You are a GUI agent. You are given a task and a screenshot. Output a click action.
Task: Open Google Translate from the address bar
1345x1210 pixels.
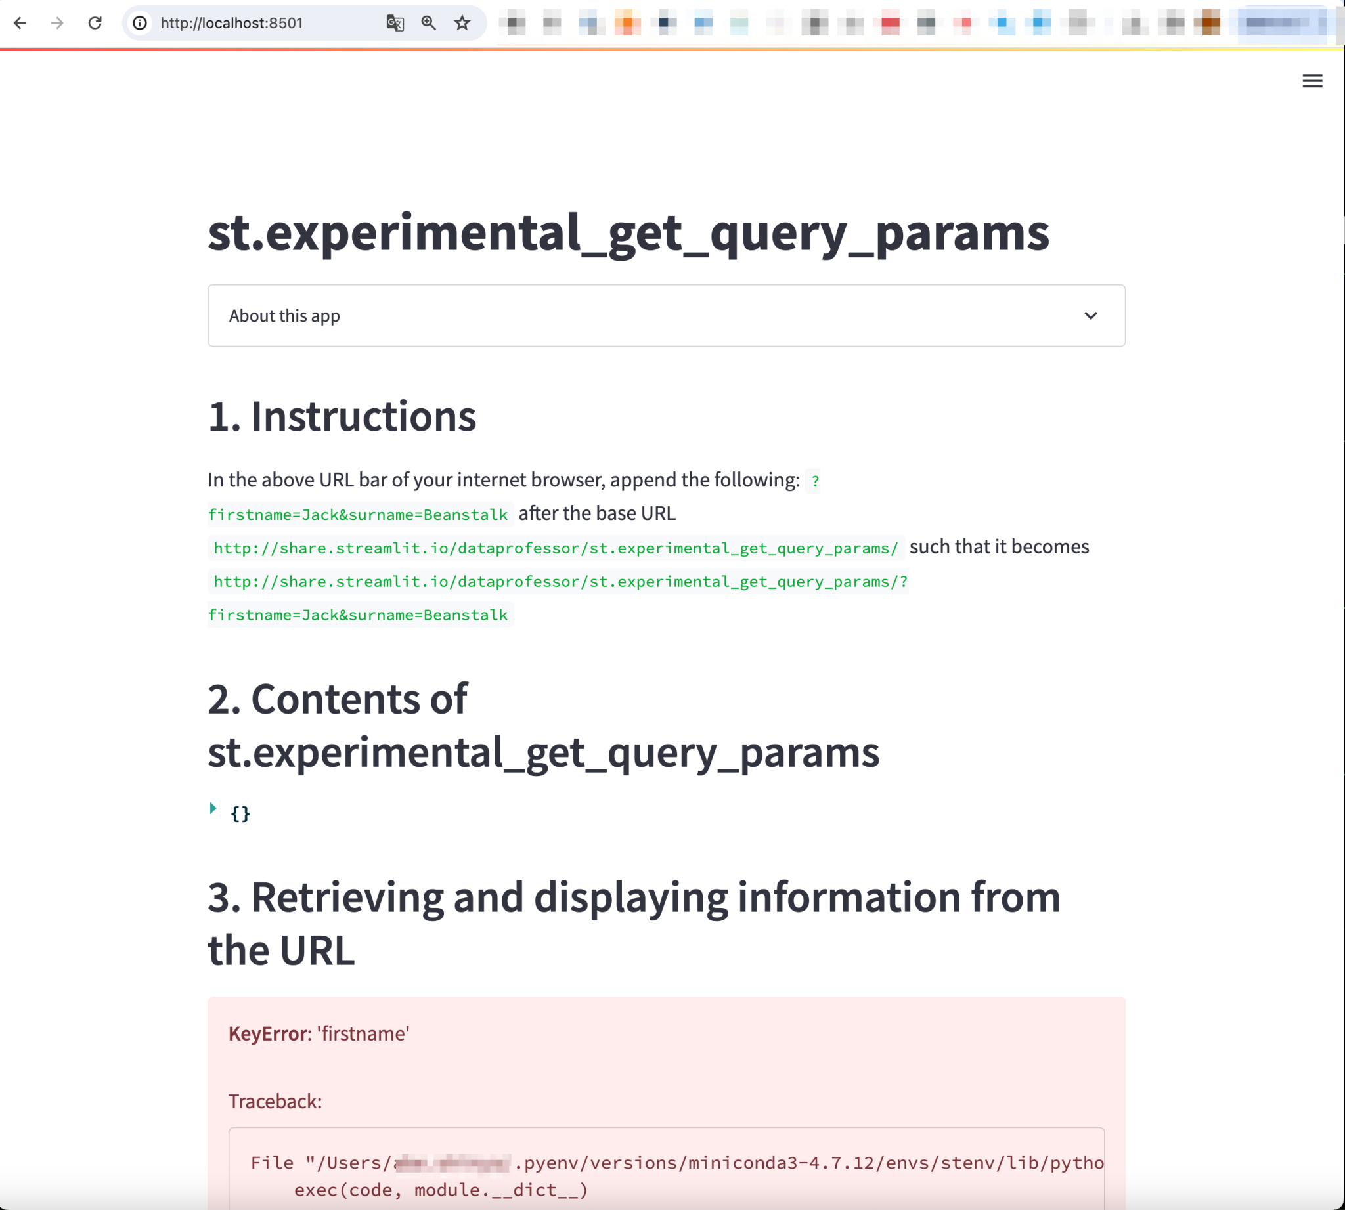point(395,23)
